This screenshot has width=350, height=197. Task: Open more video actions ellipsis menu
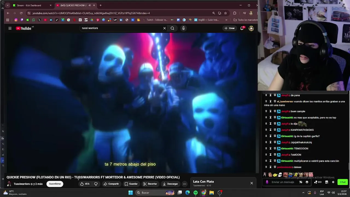(x=185, y=184)
